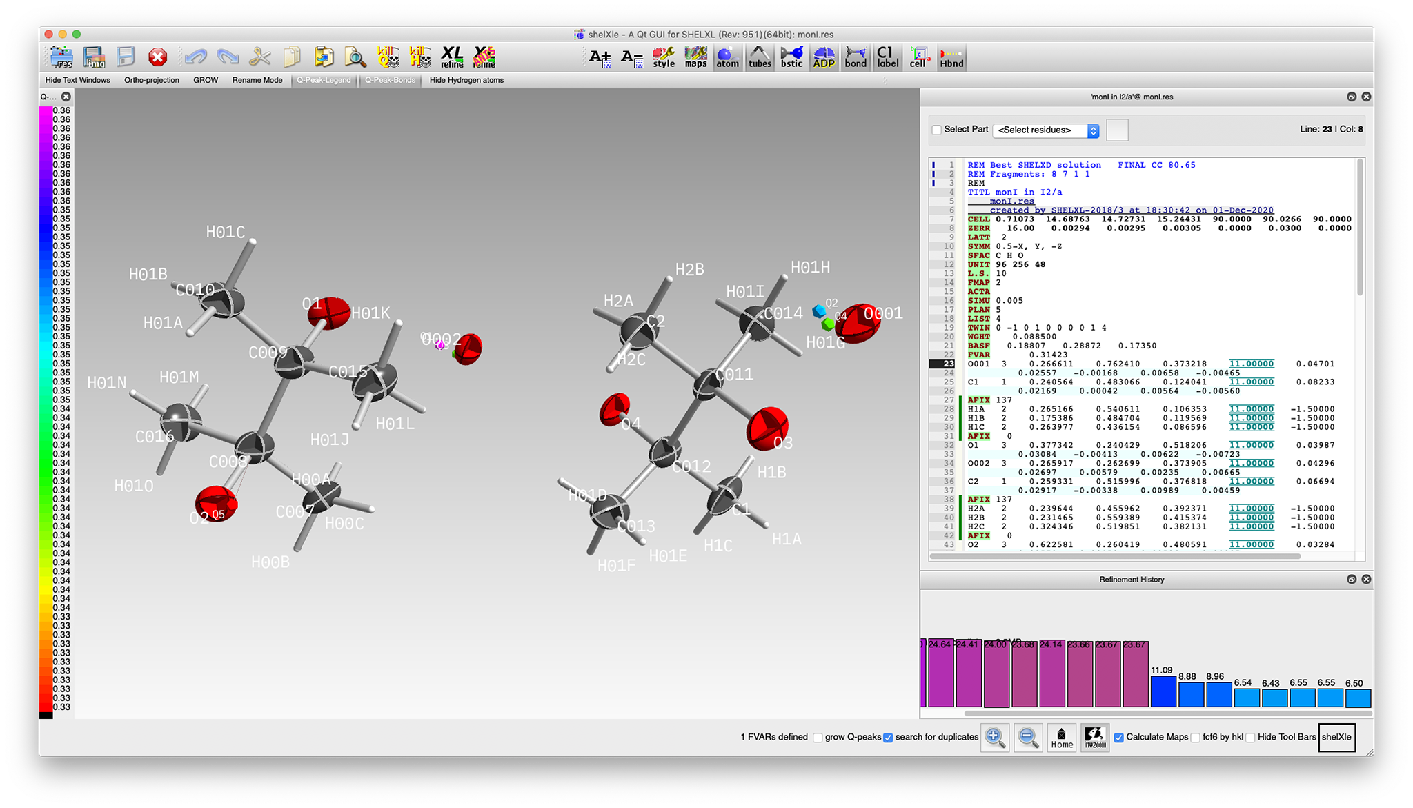This screenshot has height=808, width=1413.
Task: Float the monI.res editor panel
Action: [x=1352, y=97]
